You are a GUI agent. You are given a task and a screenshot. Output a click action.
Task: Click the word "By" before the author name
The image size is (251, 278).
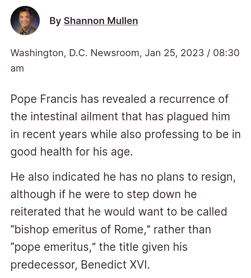click(55, 21)
